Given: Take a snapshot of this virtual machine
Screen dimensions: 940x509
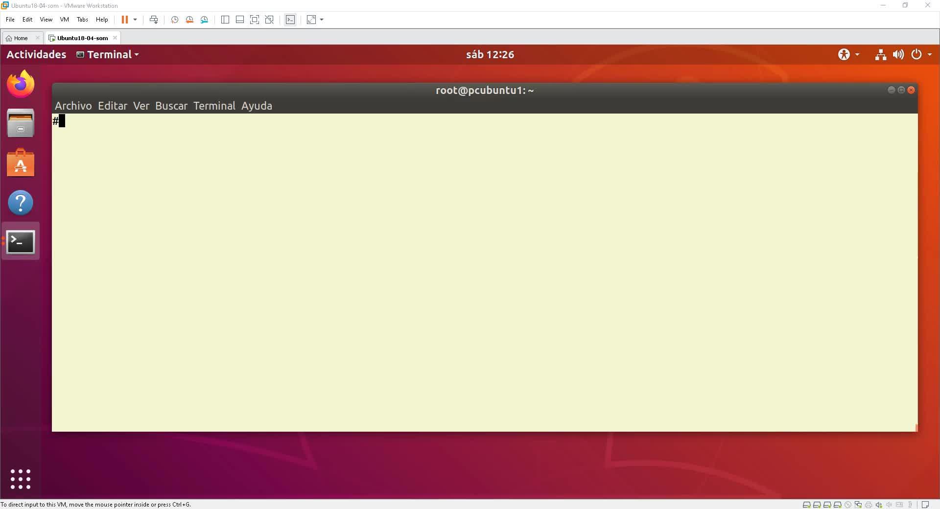Looking at the screenshot, I should 174,20.
